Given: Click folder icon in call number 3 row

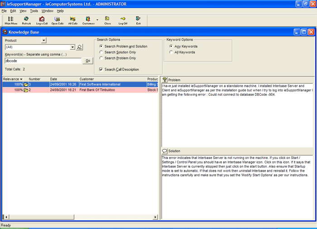Looking at the screenshot, I should coord(26,84).
